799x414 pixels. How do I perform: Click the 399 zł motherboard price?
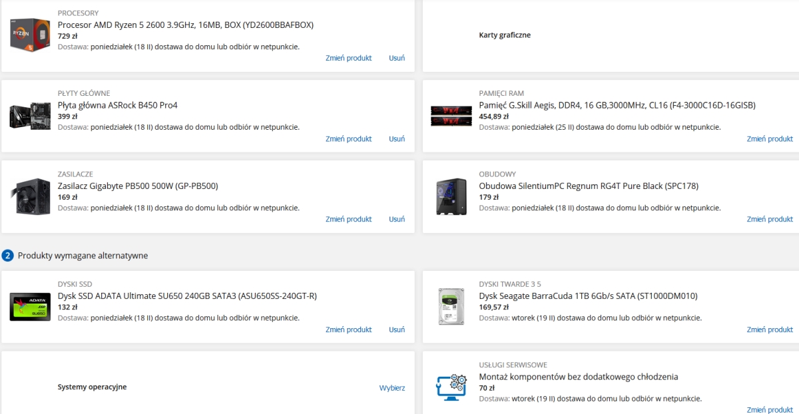pos(68,116)
